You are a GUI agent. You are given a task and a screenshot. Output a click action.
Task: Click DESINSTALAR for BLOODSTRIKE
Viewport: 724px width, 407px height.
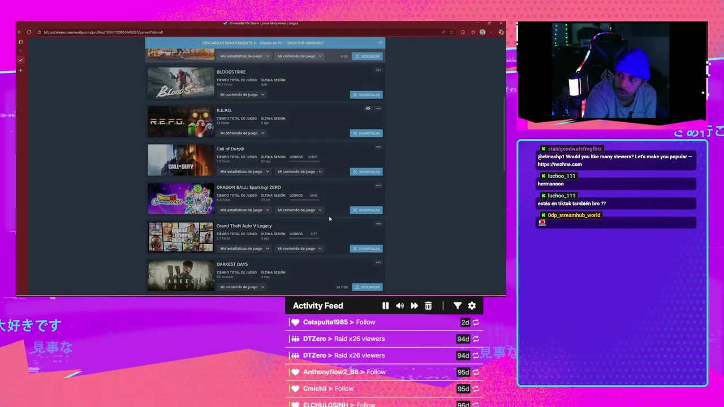366,94
